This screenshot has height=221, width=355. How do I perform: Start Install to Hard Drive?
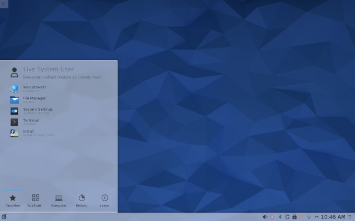(32, 133)
